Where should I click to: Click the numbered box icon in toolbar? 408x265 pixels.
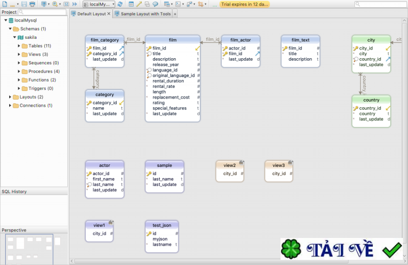(x=66, y=4)
